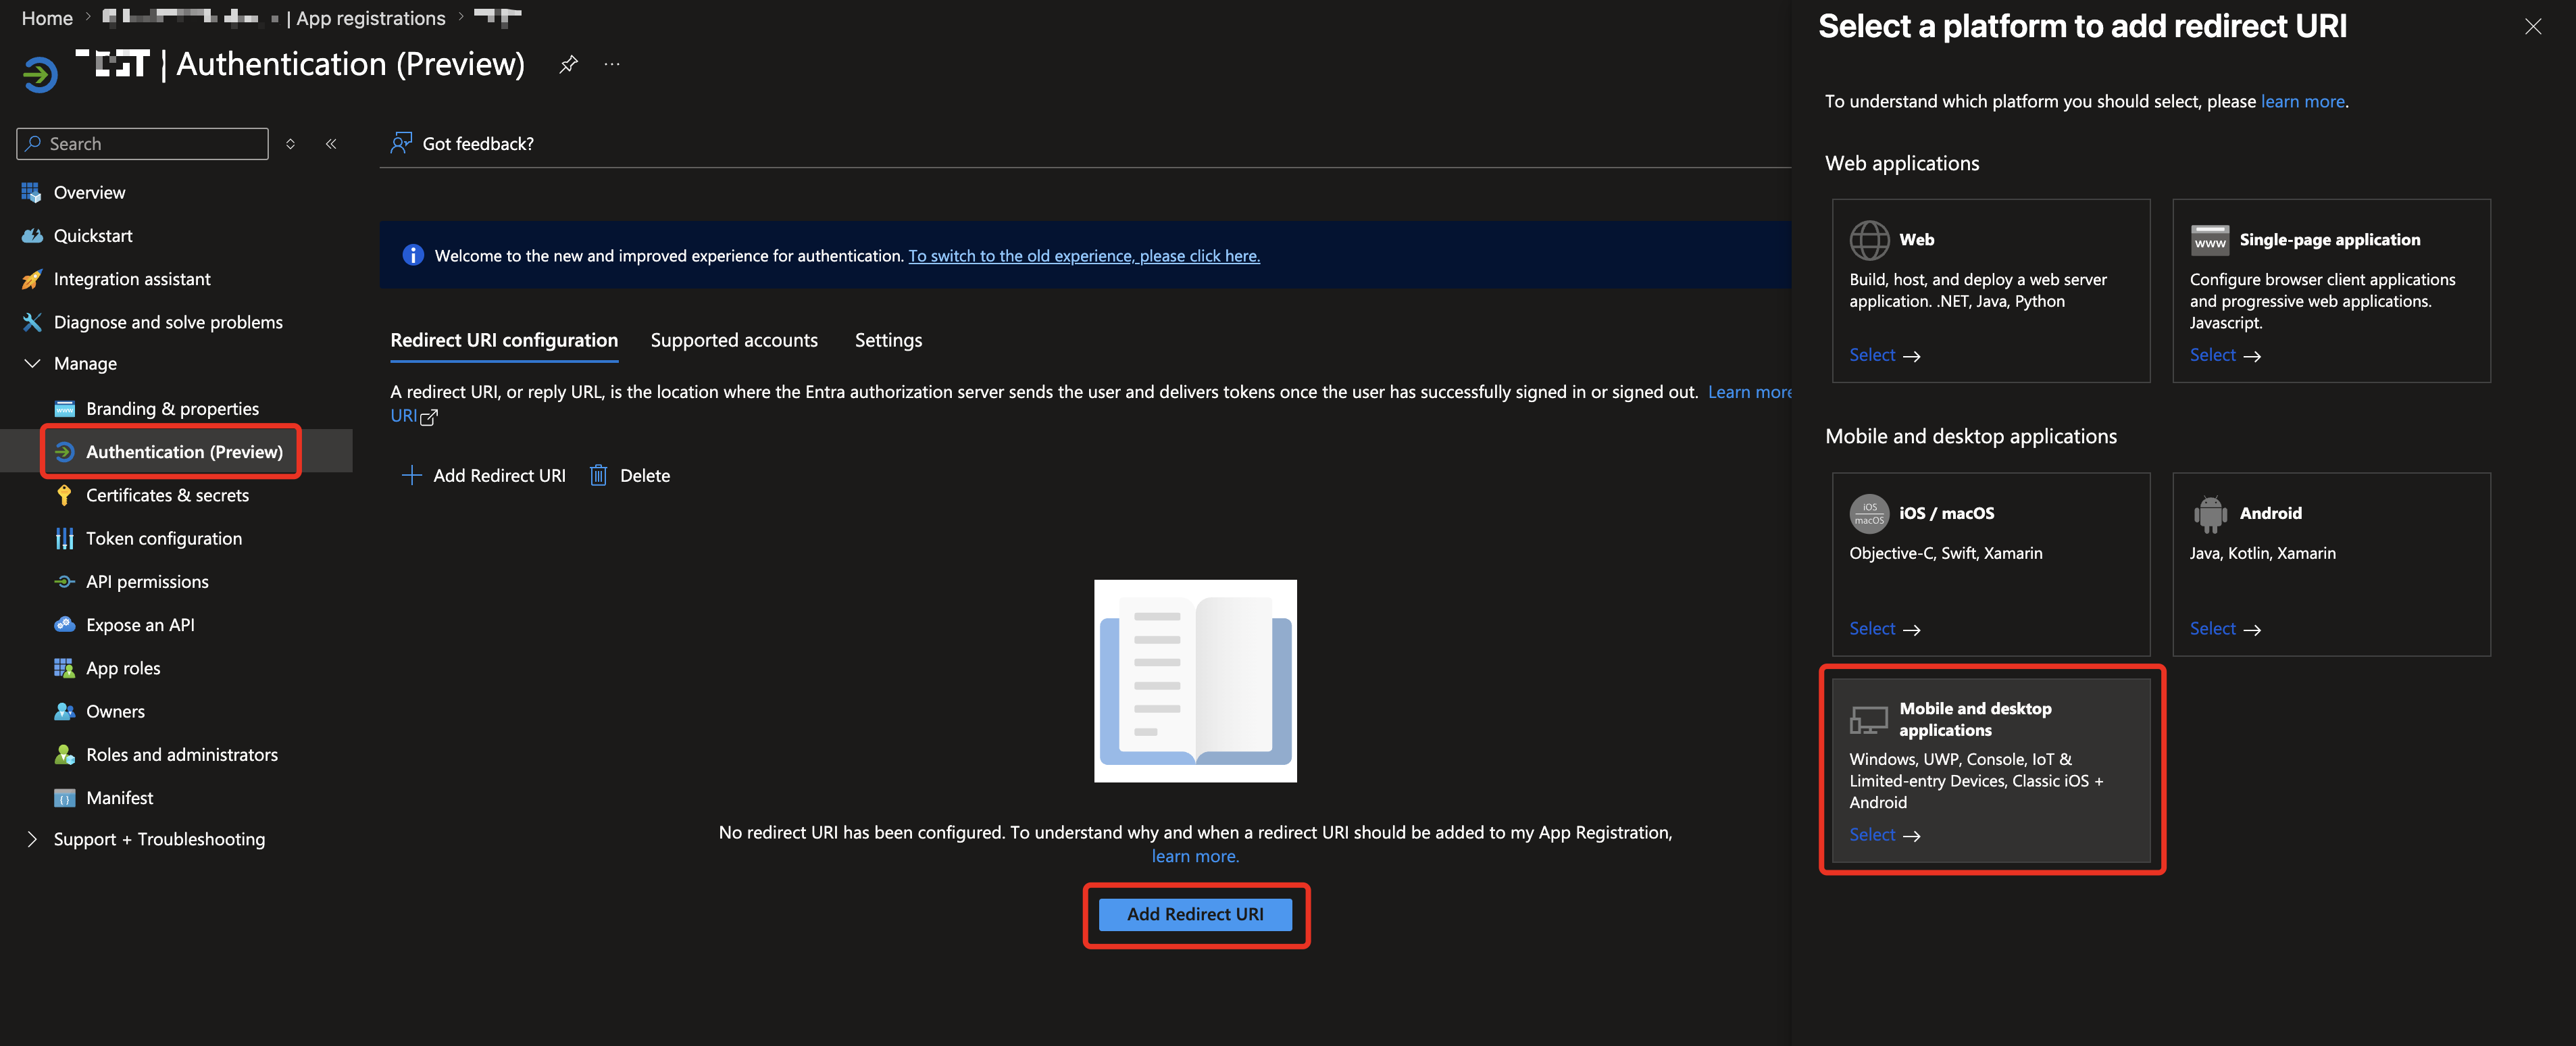Open the more options ellipsis in header
Viewport: 2576px width, 1046px height.
tap(612, 64)
